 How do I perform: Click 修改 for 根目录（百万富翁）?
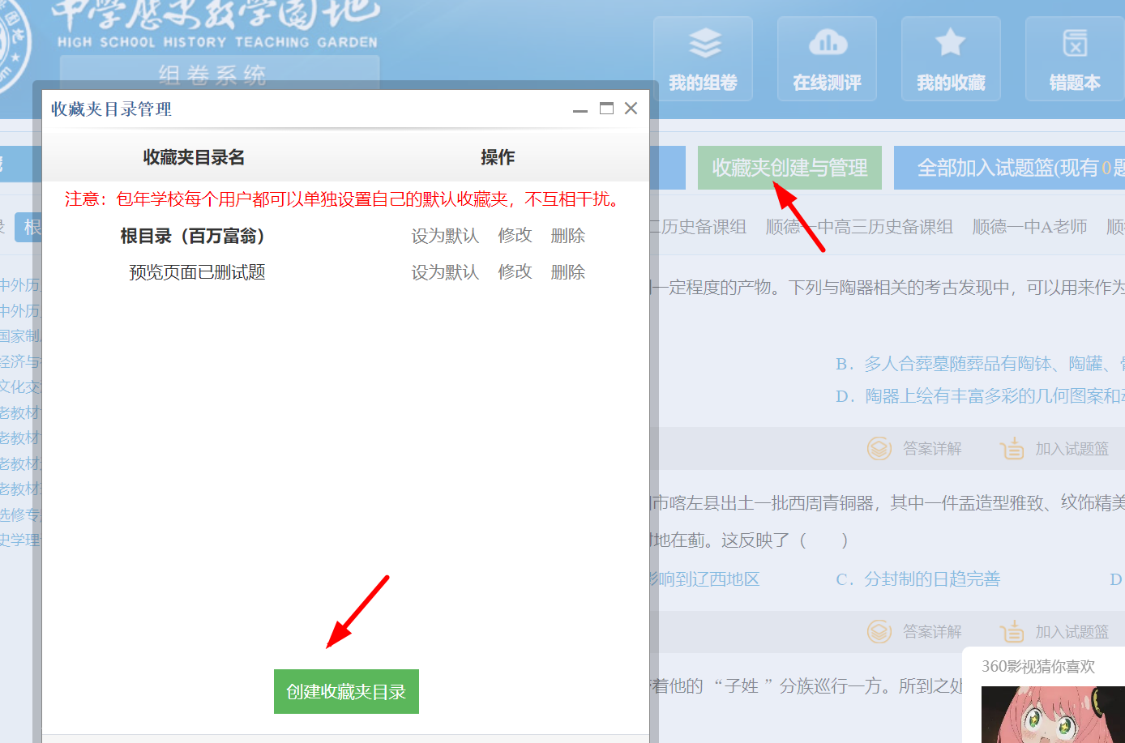(x=515, y=236)
